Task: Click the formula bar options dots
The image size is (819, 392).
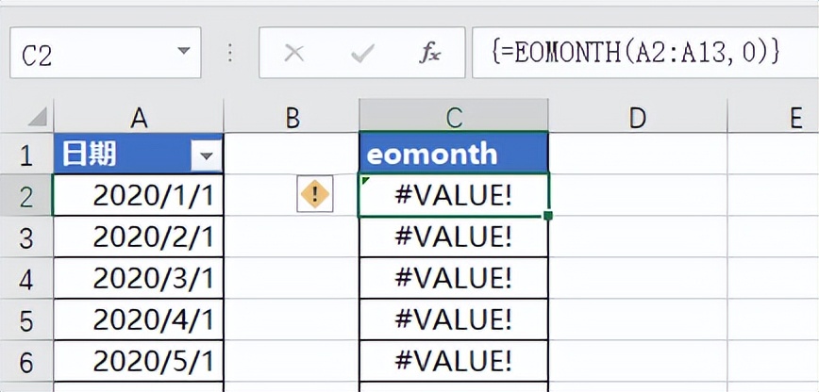Action: pyautogui.click(x=229, y=54)
